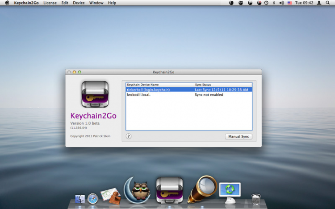Screen dimensions: 335x209
Task: Zoom the Keychain2Go window with green button
Action: point(80,72)
